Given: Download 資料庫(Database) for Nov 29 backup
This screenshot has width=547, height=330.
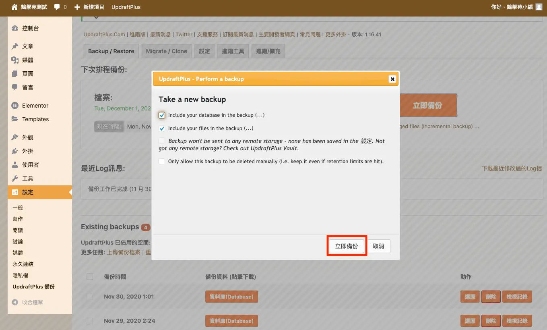Looking at the screenshot, I should click(231, 321).
